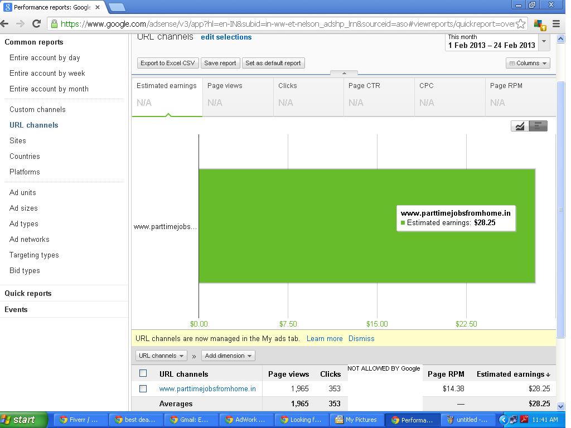Click Set as default report button

coord(273,64)
